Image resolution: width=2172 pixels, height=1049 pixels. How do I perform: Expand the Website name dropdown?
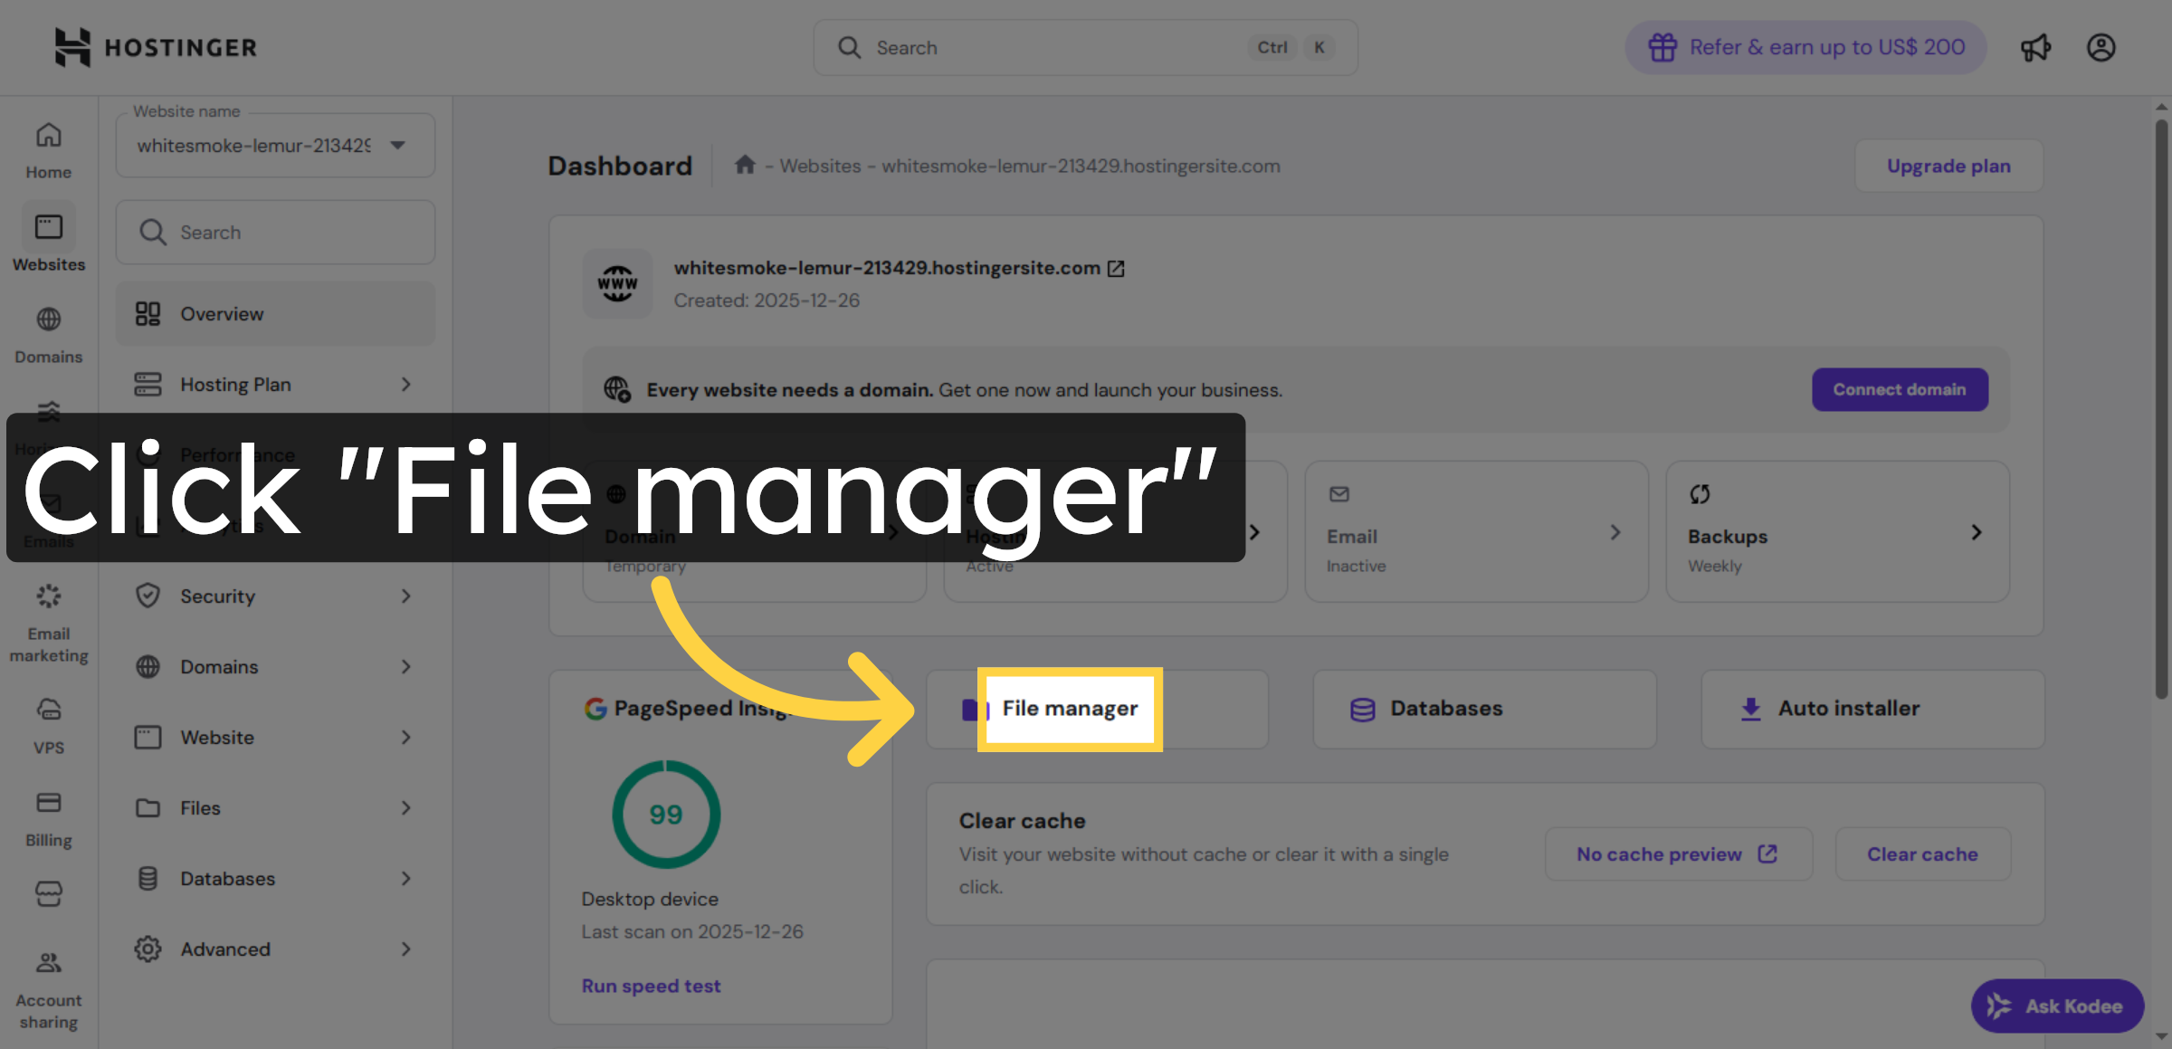point(396,145)
